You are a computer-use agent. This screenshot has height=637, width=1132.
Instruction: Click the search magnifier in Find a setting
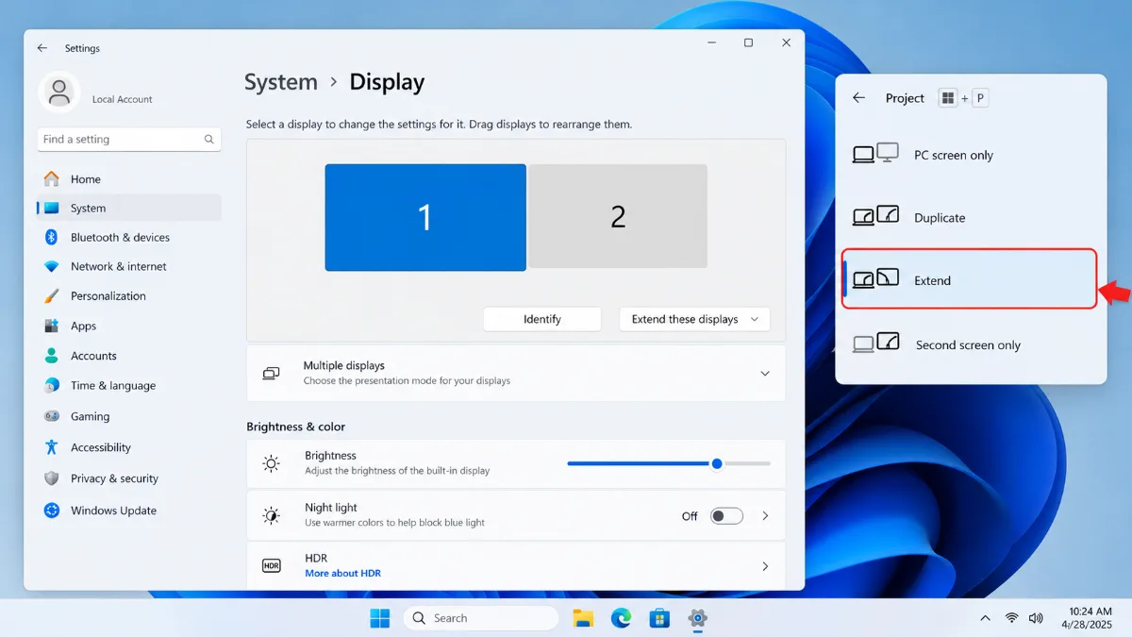tap(208, 140)
